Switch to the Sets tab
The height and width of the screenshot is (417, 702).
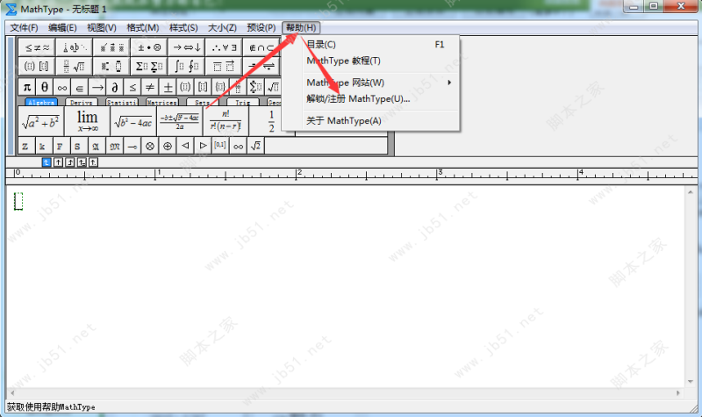203,102
